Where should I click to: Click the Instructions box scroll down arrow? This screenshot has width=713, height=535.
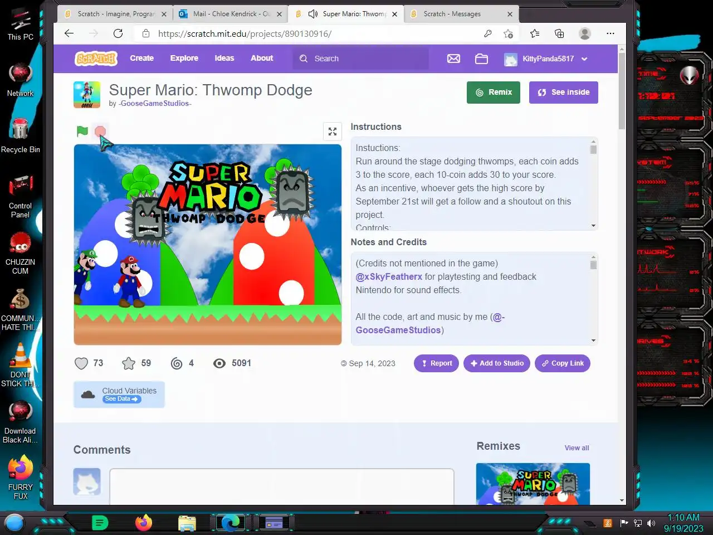593,226
